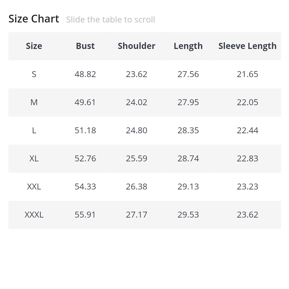
Task: Select the length value 28.35
Action: click(x=188, y=130)
